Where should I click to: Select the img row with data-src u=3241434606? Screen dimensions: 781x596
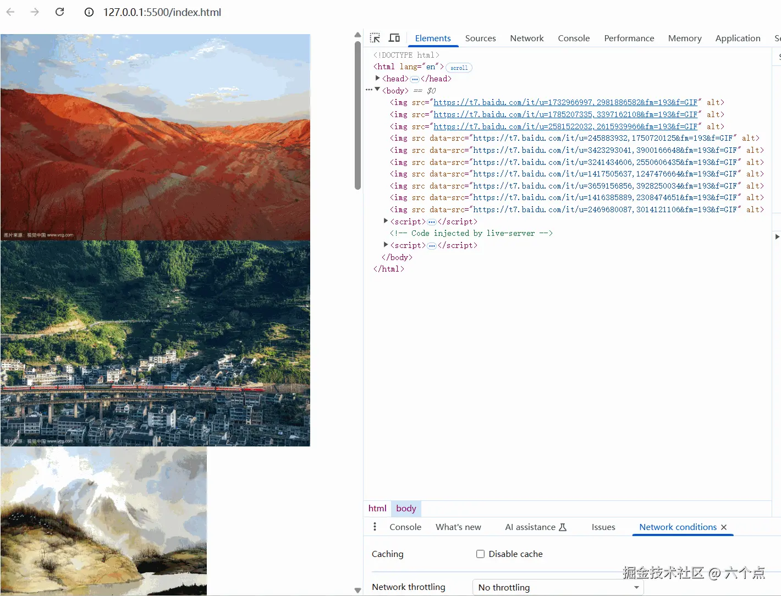[x=576, y=162]
